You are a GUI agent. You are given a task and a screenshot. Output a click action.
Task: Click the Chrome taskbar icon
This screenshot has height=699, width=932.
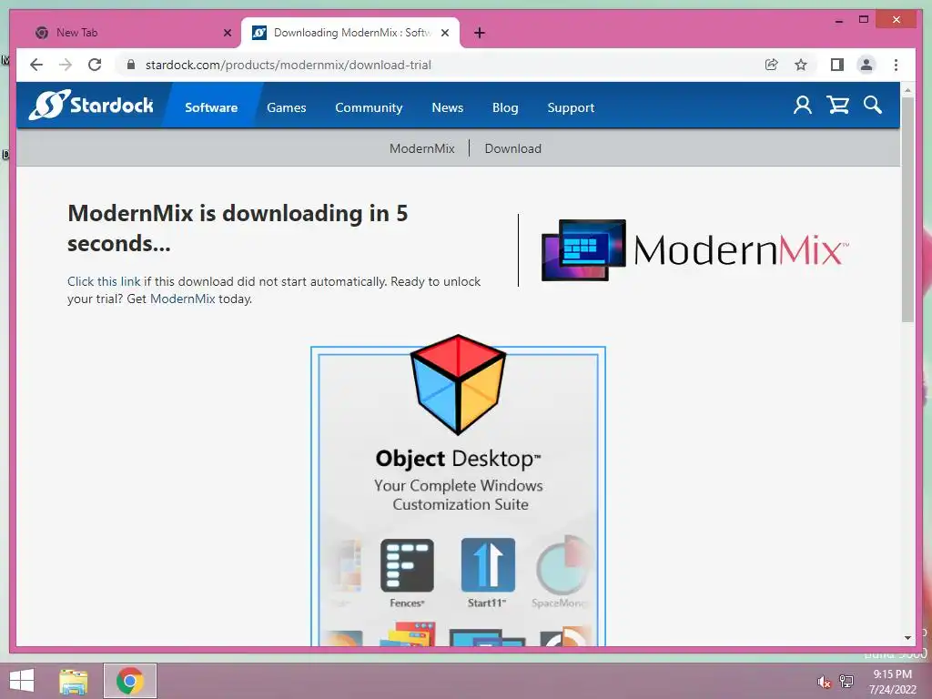tap(130, 681)
